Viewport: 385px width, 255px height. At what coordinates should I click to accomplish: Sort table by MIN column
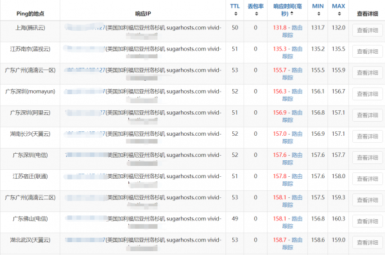coord(318,13)
